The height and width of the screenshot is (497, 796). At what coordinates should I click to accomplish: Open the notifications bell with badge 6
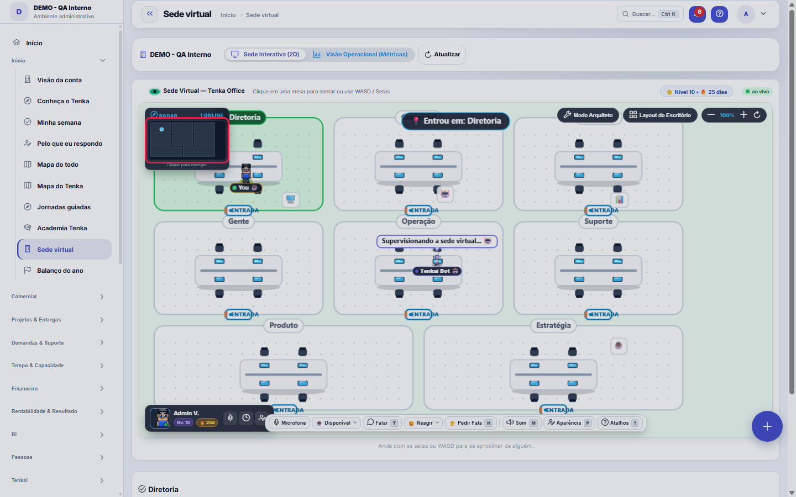pos(697,14)
